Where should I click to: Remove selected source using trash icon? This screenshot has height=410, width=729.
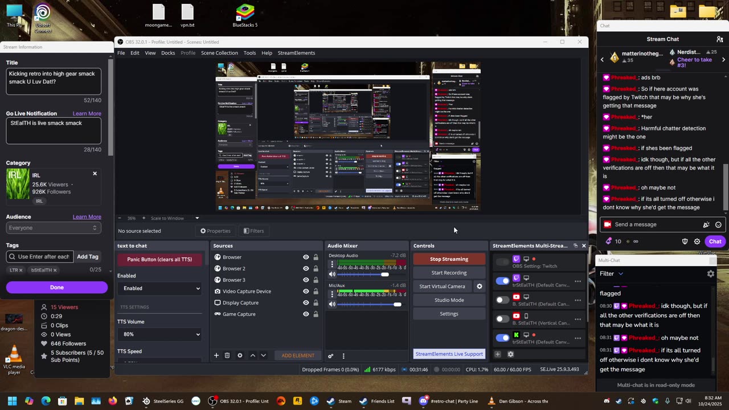(227, 355)
